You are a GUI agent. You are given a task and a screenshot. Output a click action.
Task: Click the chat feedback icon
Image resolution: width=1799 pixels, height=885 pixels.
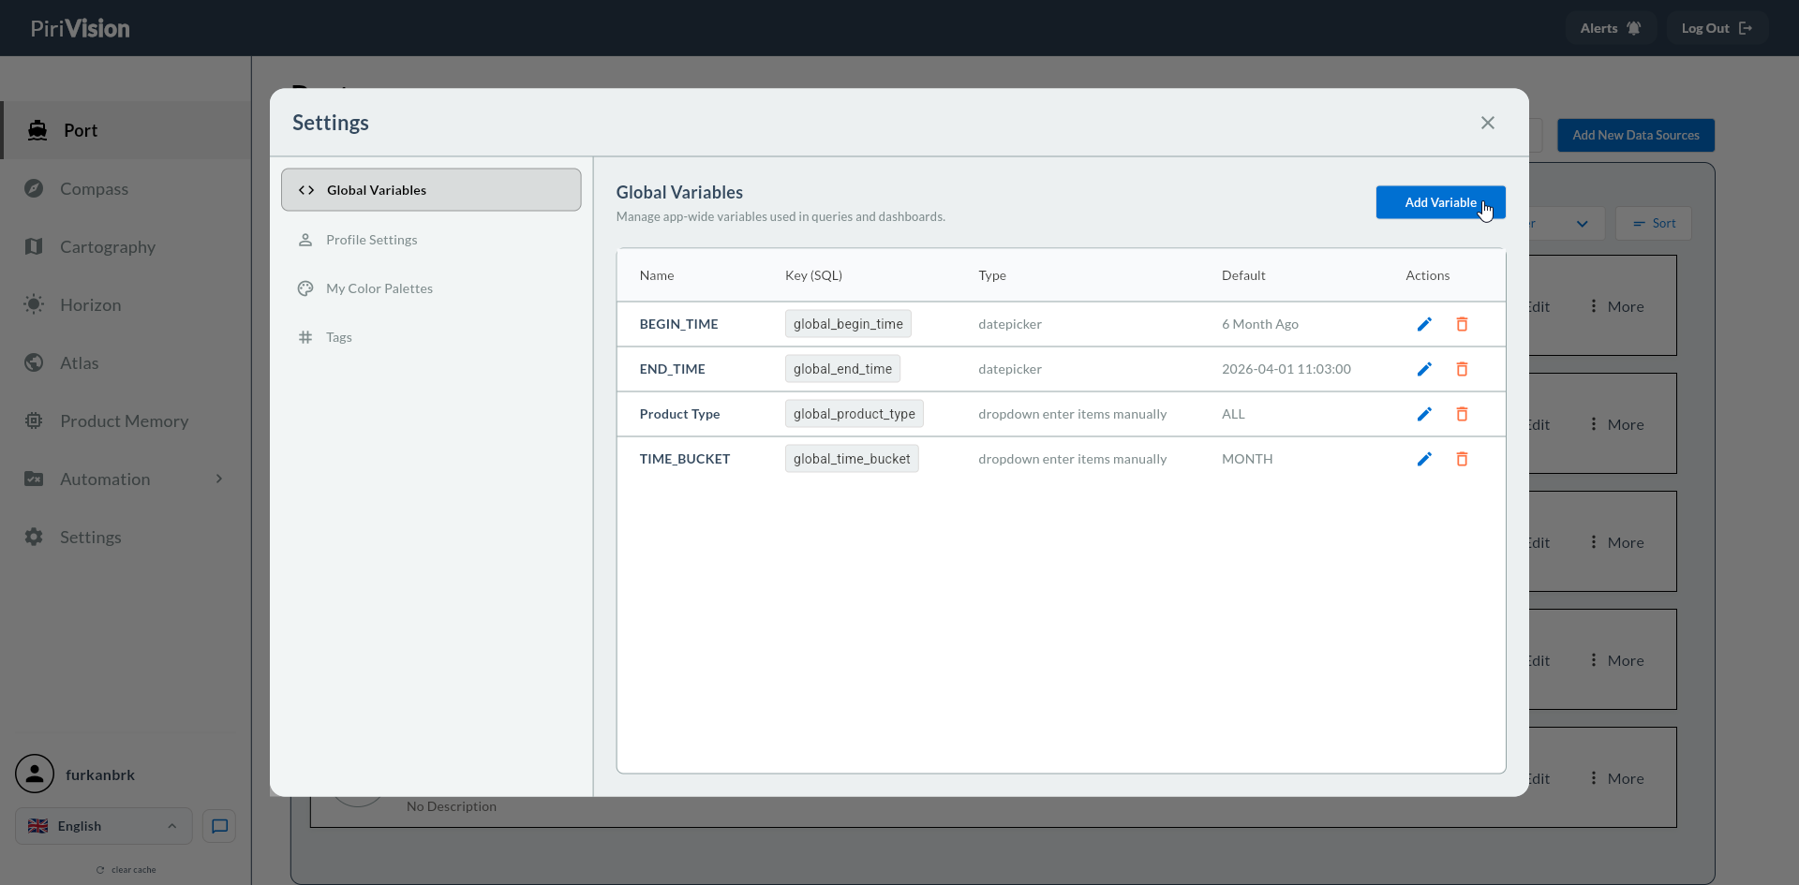point(219,826)
